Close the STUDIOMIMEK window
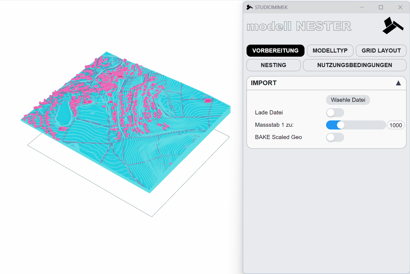 400,7
